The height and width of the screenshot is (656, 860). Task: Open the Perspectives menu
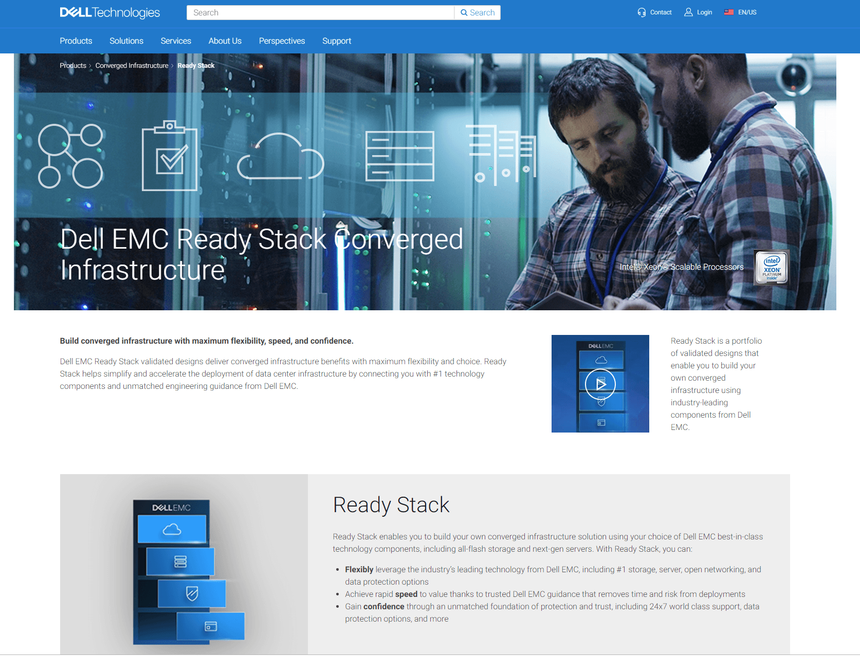pos(282,41)
